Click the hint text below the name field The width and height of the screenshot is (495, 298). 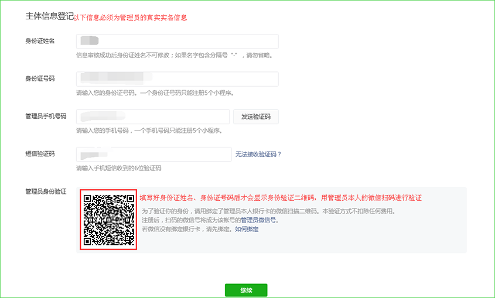pos(174,56)
